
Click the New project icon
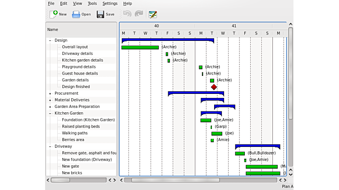tap(54, 14)
